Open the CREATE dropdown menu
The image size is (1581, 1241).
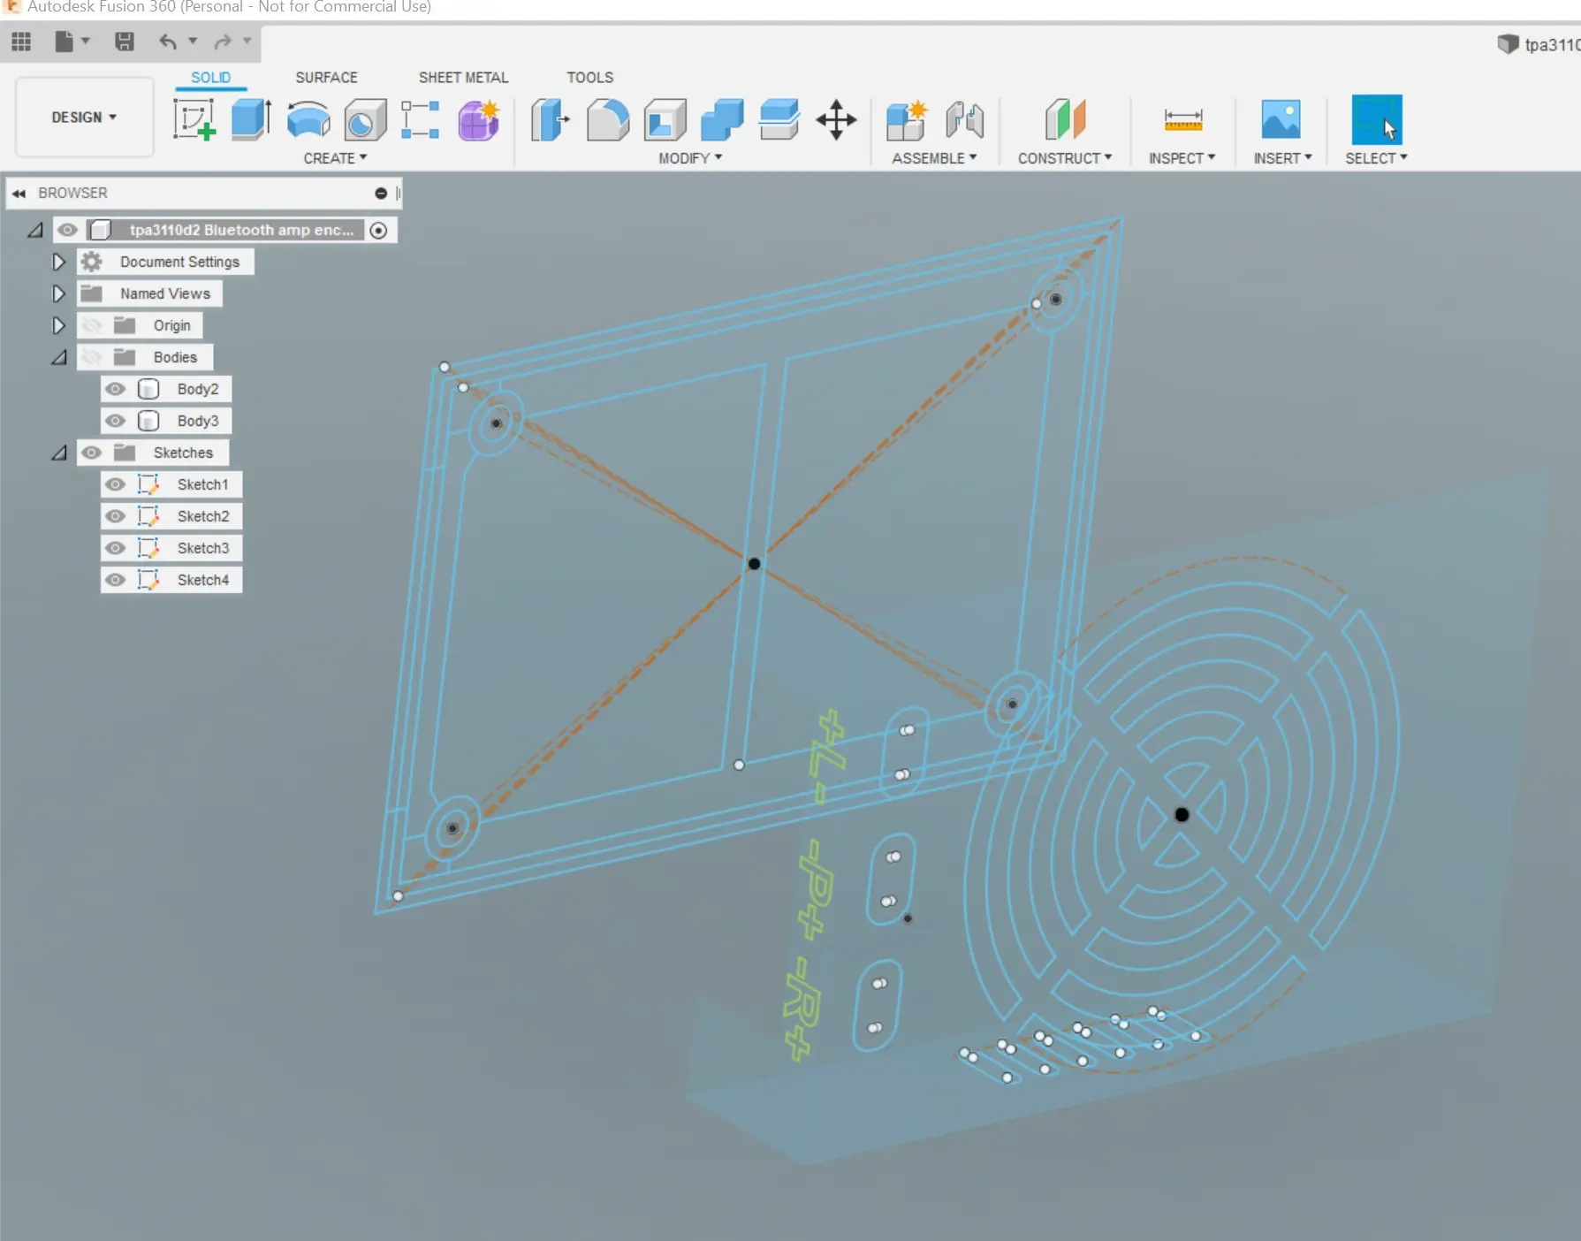click(x=335, y=157)
